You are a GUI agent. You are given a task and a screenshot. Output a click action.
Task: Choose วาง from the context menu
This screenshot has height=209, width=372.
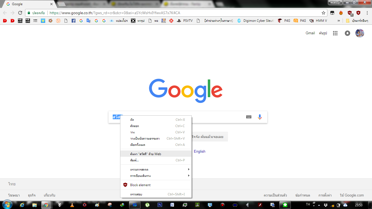[x=156, y=132]
